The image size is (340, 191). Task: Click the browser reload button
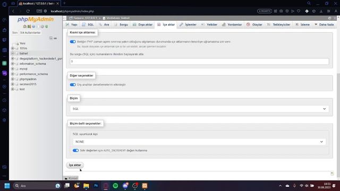(28, 11)
